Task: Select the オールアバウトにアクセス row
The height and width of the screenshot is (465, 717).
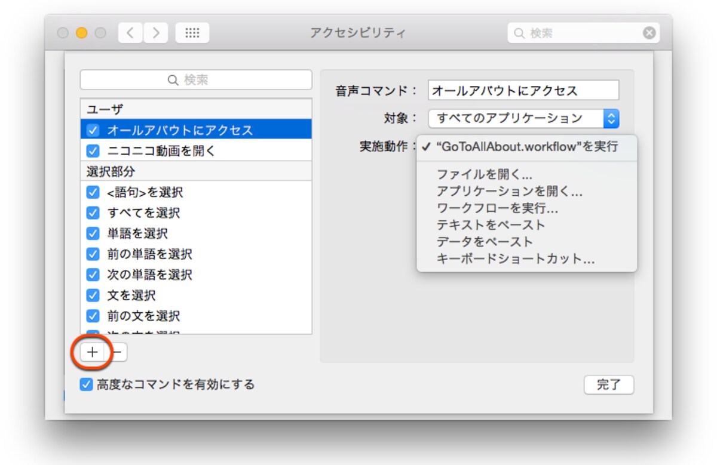Action: [x=196, y=130]
